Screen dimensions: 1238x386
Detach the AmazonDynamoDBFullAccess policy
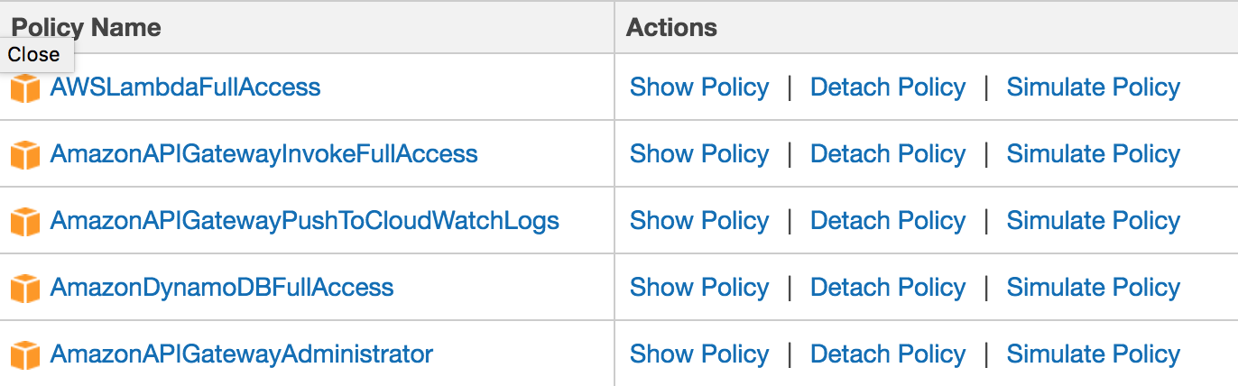click(887, 288)
